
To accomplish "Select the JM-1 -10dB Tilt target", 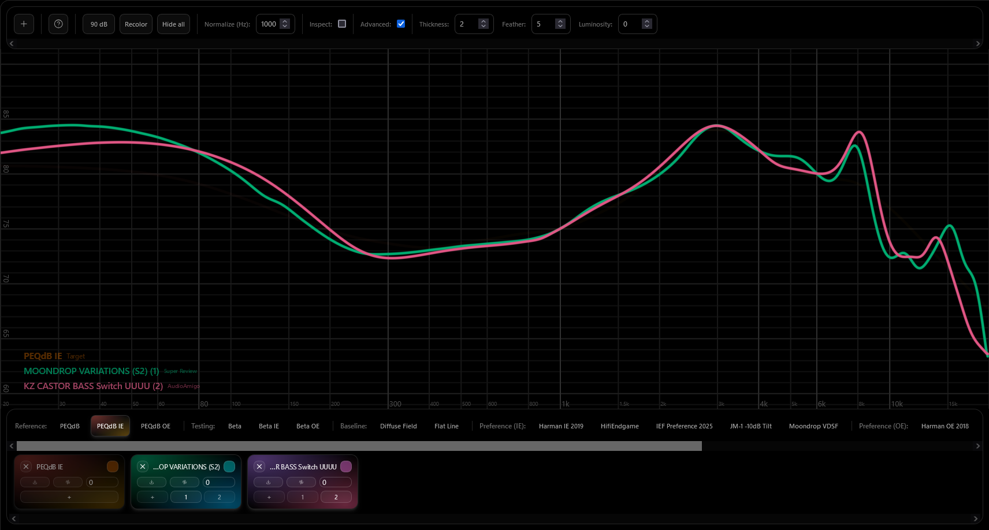I will pyautogui.click(x=751, y=426).
